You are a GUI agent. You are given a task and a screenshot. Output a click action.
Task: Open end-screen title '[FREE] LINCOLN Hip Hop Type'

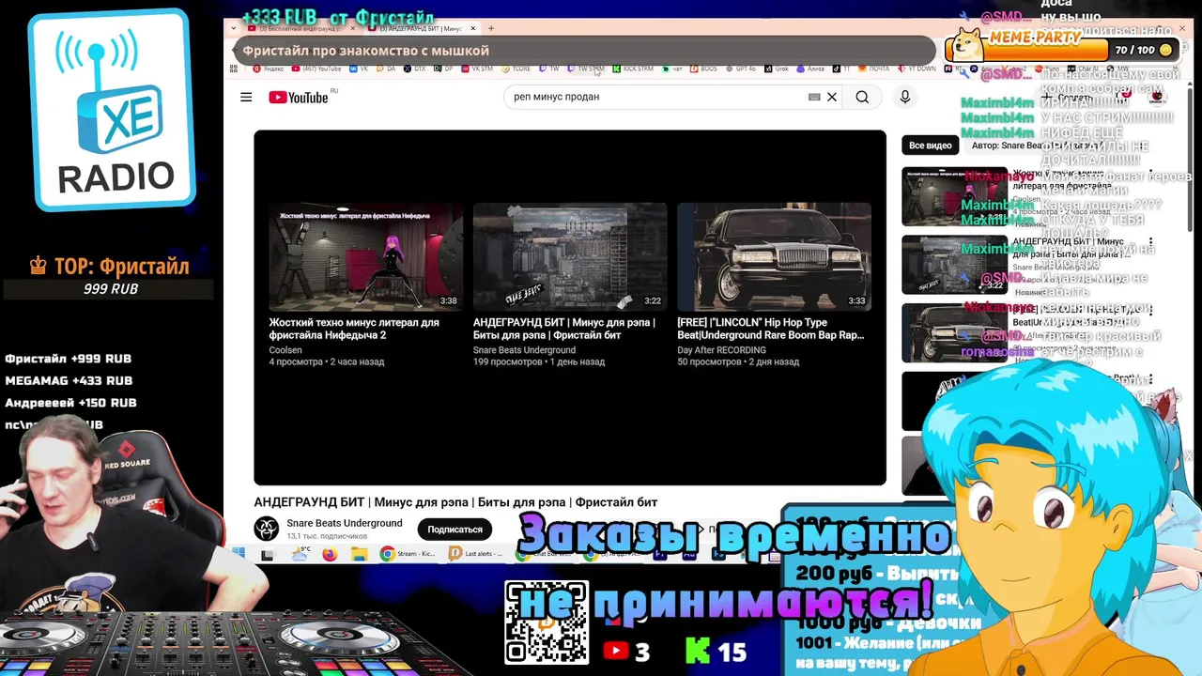pyautogui.click(x=771, y=329)
